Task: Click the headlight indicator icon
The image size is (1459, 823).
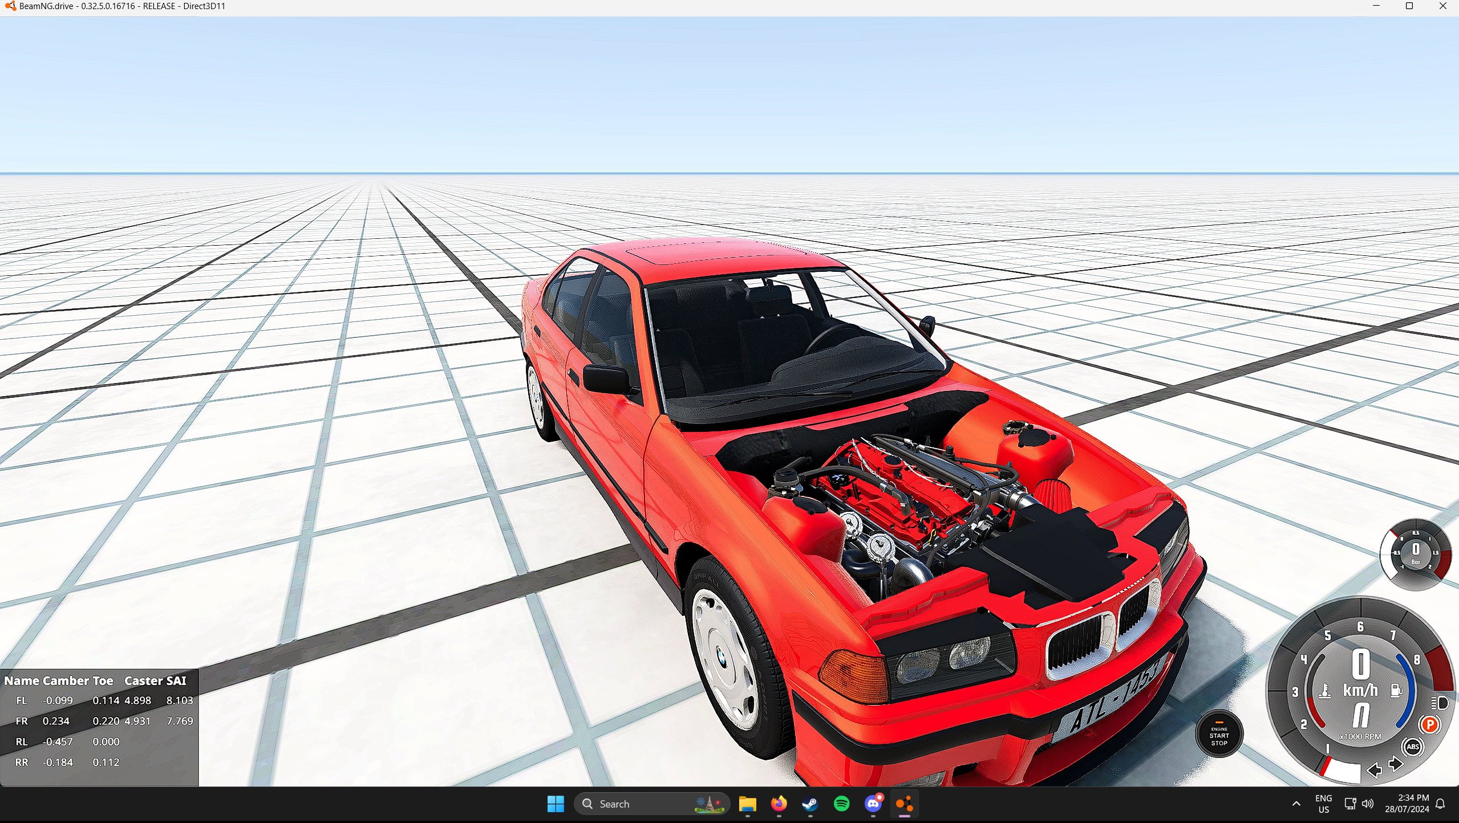Action: (1440, 702)
